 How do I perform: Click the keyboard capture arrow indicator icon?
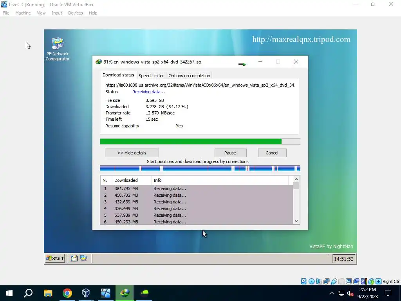pos(379,281)
